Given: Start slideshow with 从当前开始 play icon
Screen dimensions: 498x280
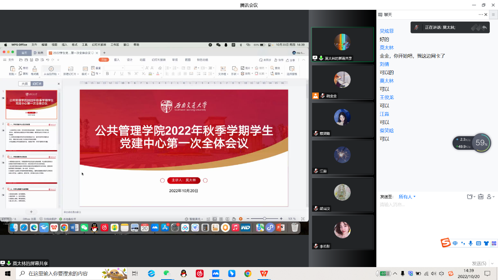Looking at the screenshot, I should 51,69.
